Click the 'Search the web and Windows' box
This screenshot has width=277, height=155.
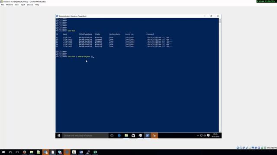85,136
